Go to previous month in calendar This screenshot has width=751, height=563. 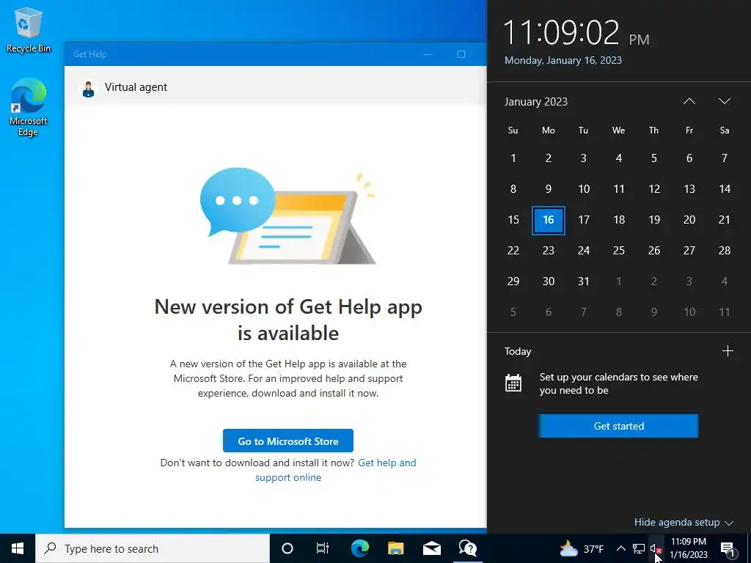(689, 101)
